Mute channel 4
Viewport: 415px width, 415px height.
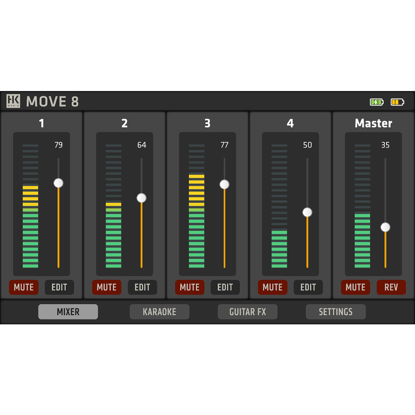272,287
